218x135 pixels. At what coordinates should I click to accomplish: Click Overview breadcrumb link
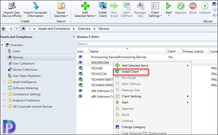(84, 29)
